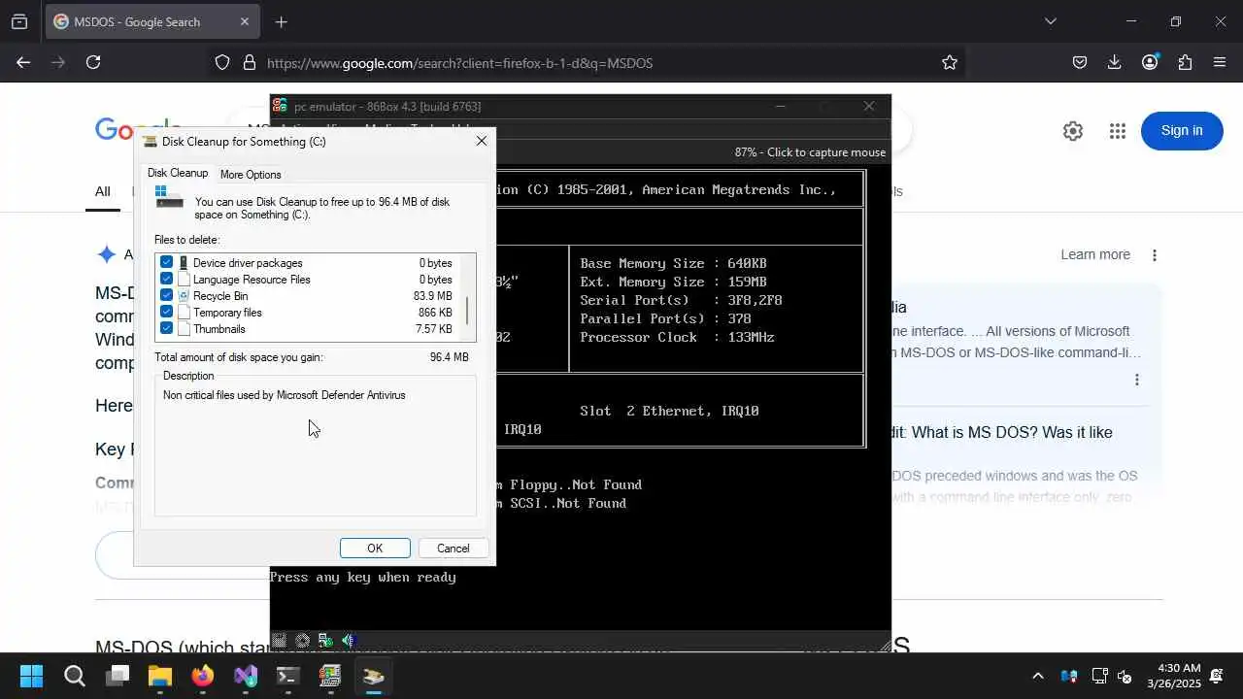The width and height of the screenshot is (1243, 699).
Task: Toggle the Recycle Bin checkbox
Action: coord(166,296)
